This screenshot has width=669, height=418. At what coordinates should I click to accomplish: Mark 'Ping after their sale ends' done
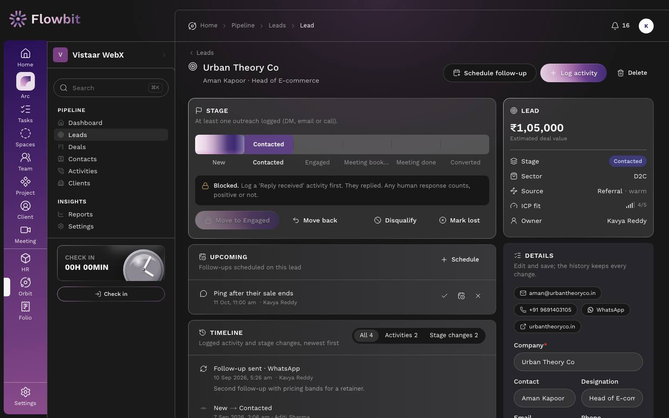pyautogui.click(x=445, y=296)
